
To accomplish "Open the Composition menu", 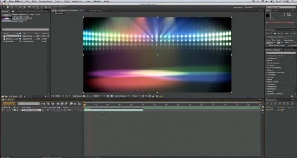I will 45,2.
